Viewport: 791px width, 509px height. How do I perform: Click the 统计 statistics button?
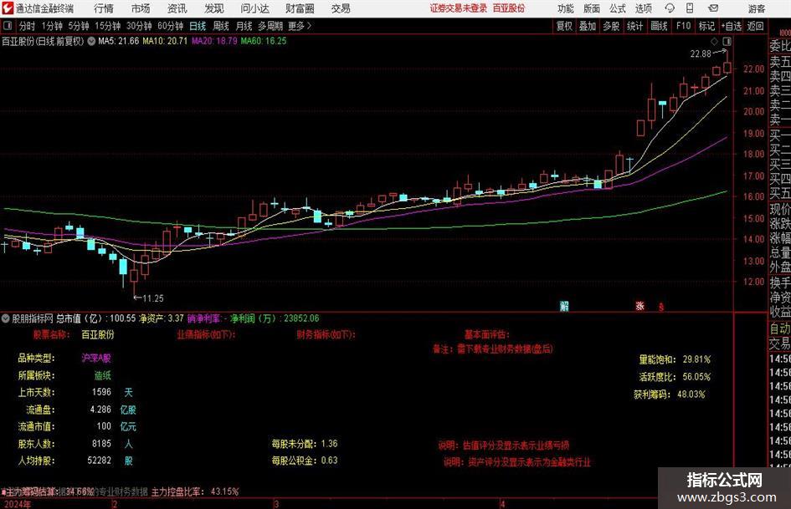click(634, 26)
